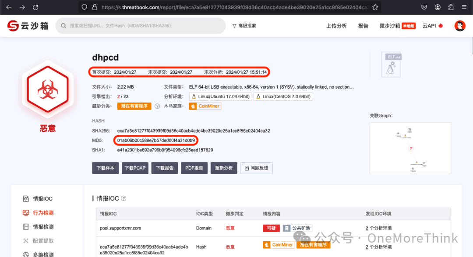Go forward with browser forward arrow

(x=22, y=7)
